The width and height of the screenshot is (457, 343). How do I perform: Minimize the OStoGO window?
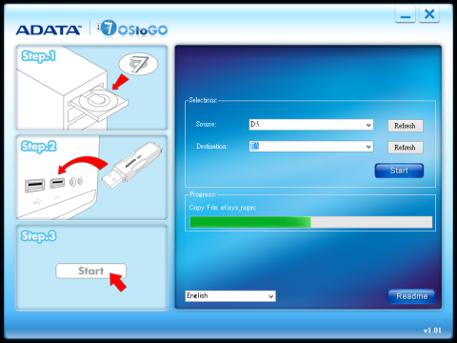point(406,14)
